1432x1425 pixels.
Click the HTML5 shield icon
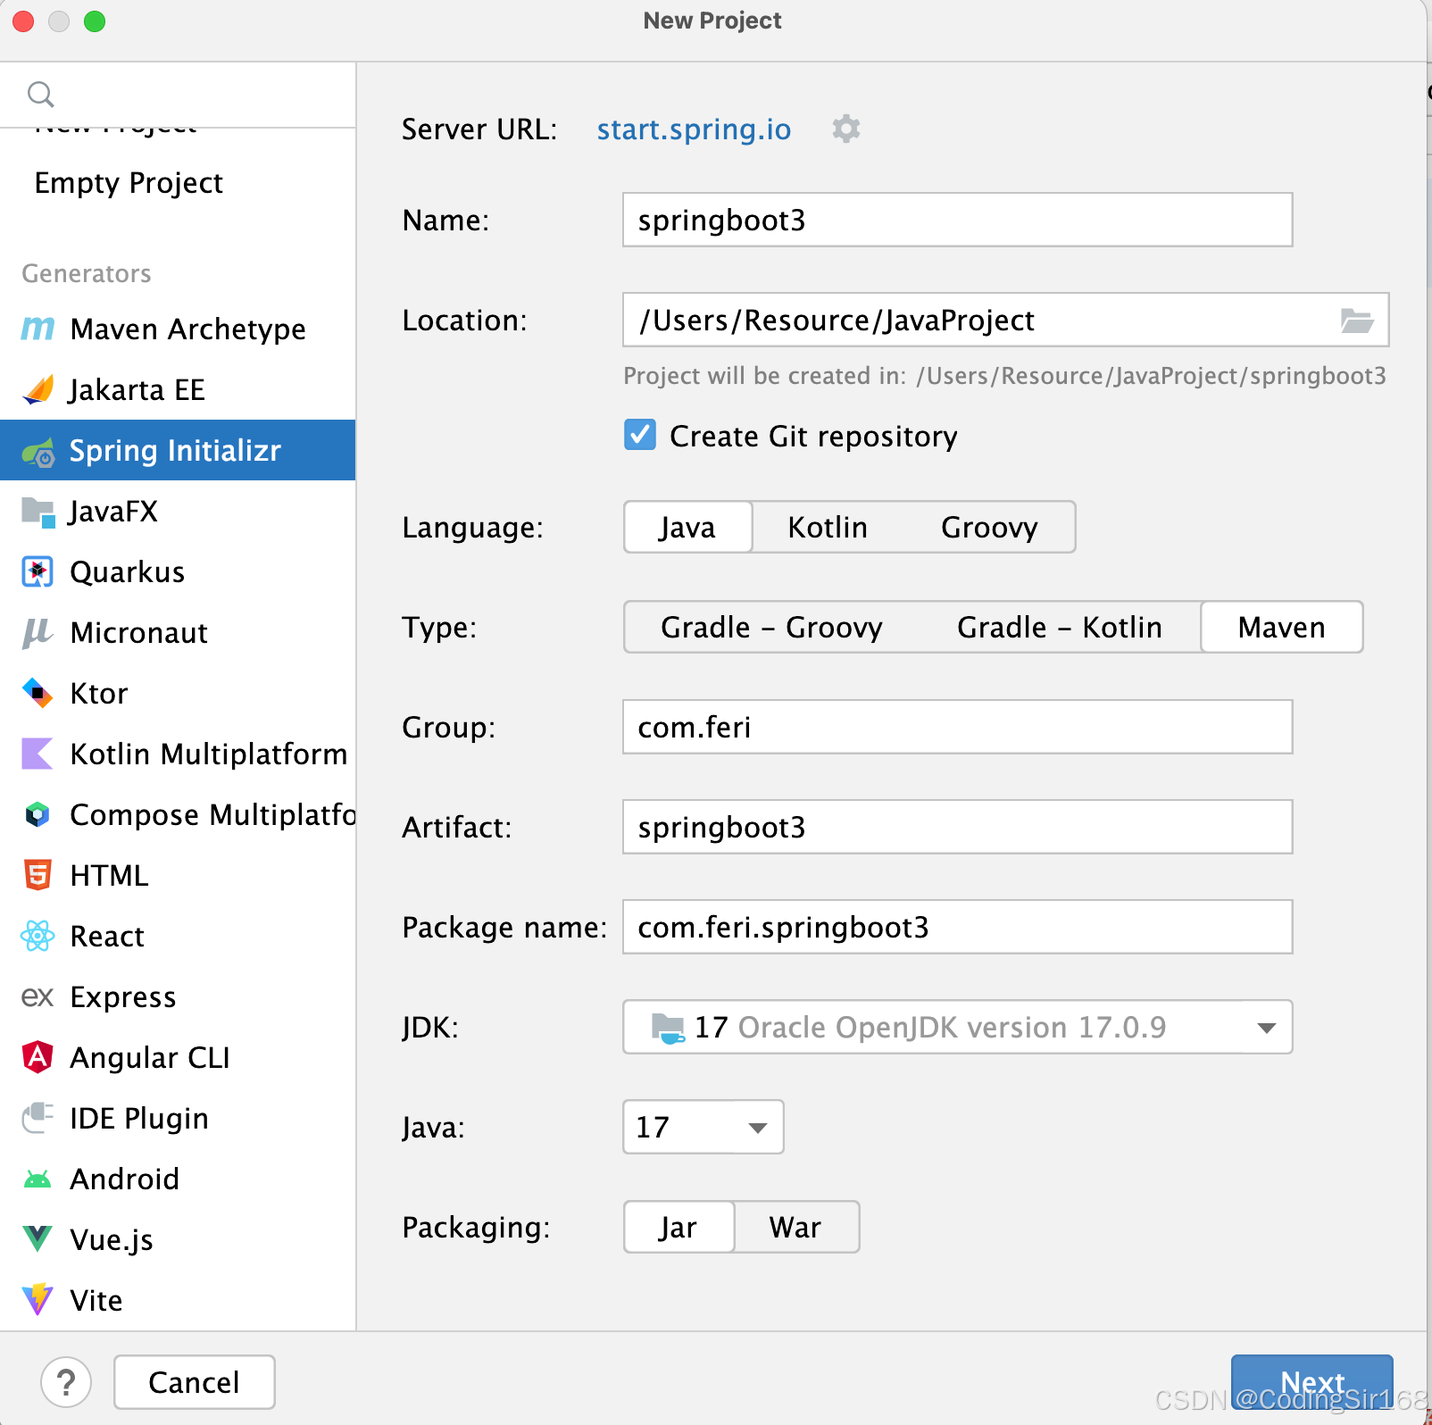37,876
